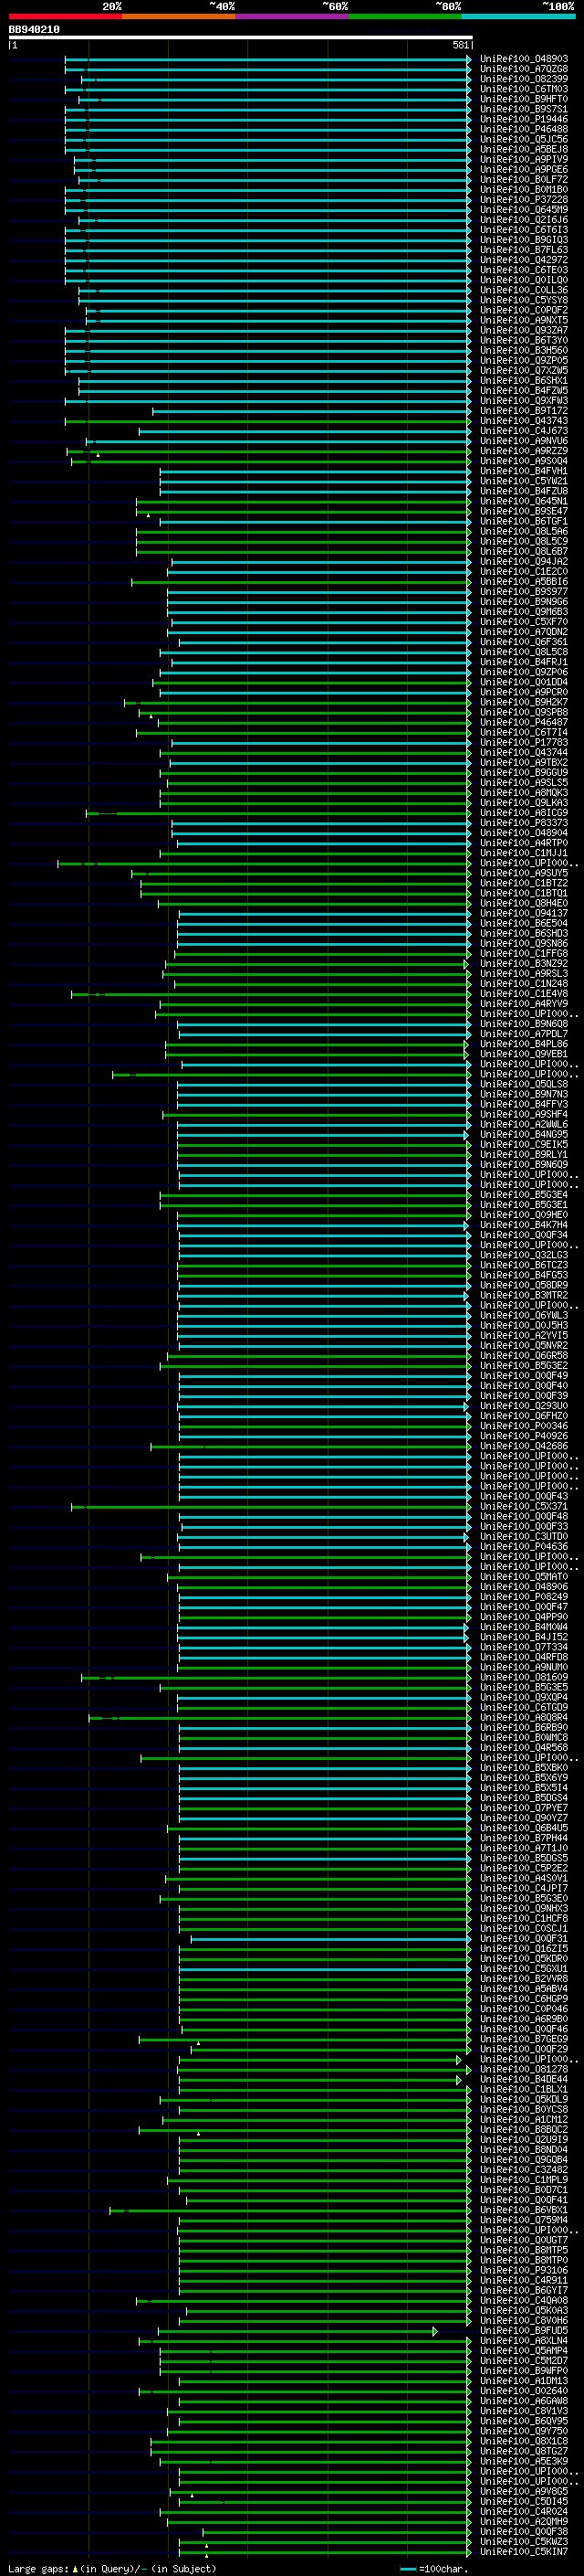This screenshot has width=584, height=2576.
Task: Select hit label UniRef100_Q5QLS8
Action: coord(524,1084)
